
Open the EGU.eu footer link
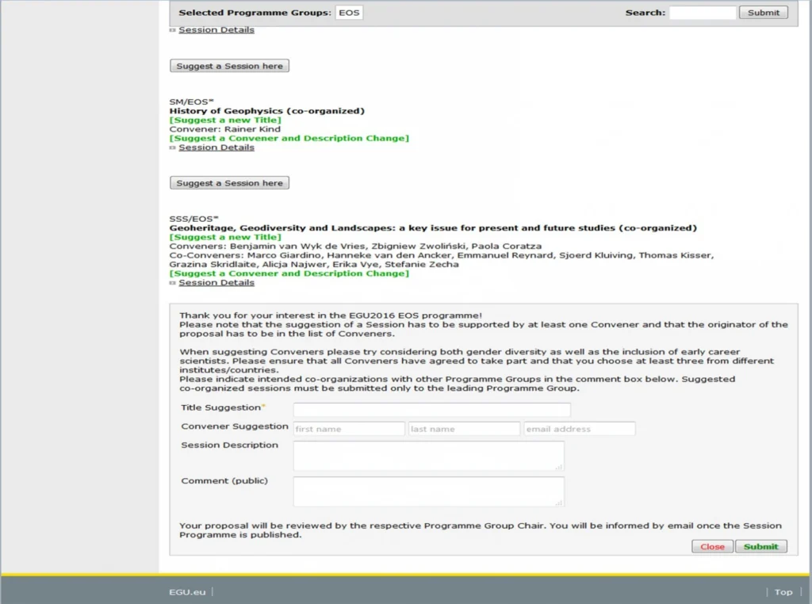pyautogui.click(x=187, y=592)
